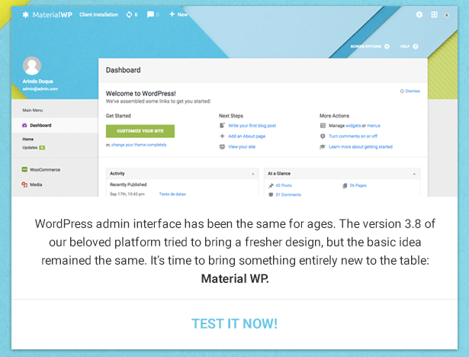Select Dashboard in the main menu
The height and width of the screenshot is (357, 469).
tap(55, 125)
